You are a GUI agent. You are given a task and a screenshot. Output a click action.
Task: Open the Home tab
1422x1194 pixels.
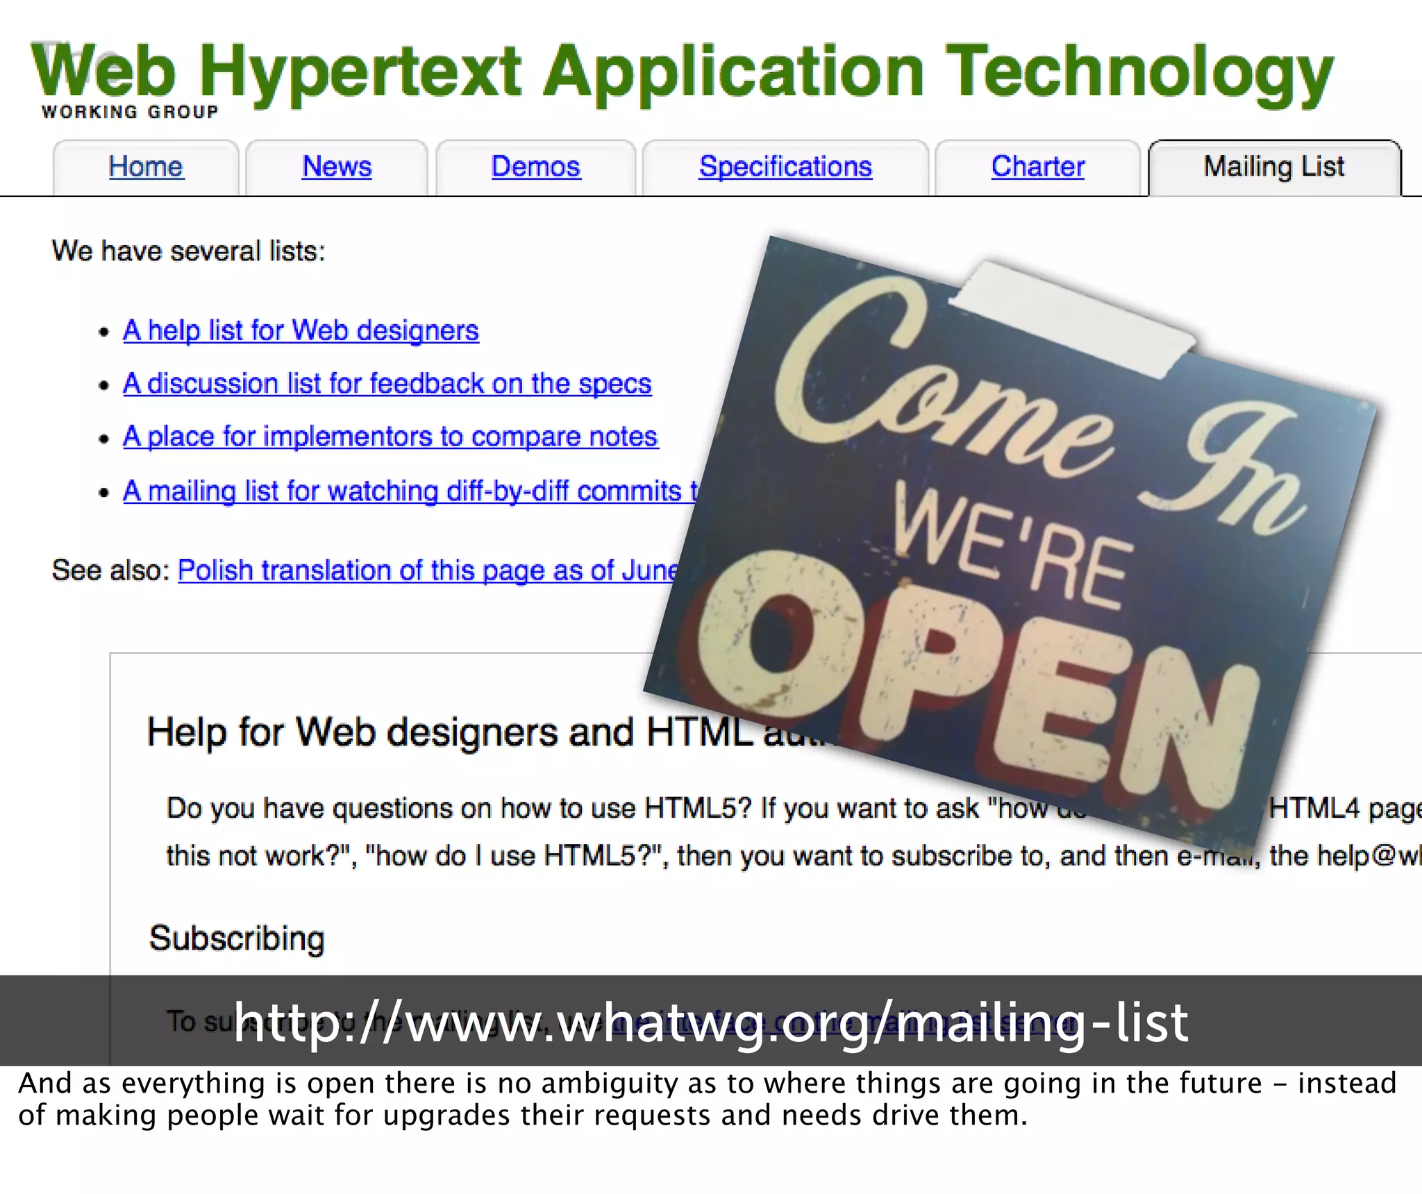click(x=146, y=167)
